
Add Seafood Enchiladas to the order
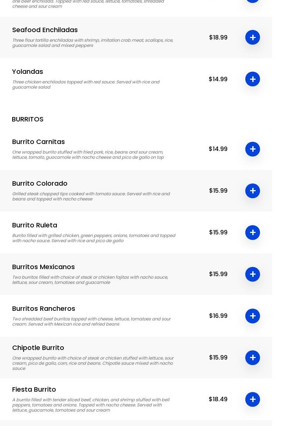coord(253,37)
